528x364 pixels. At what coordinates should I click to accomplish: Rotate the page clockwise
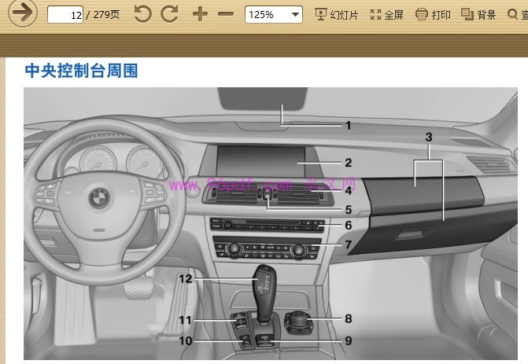coord(169,14)
